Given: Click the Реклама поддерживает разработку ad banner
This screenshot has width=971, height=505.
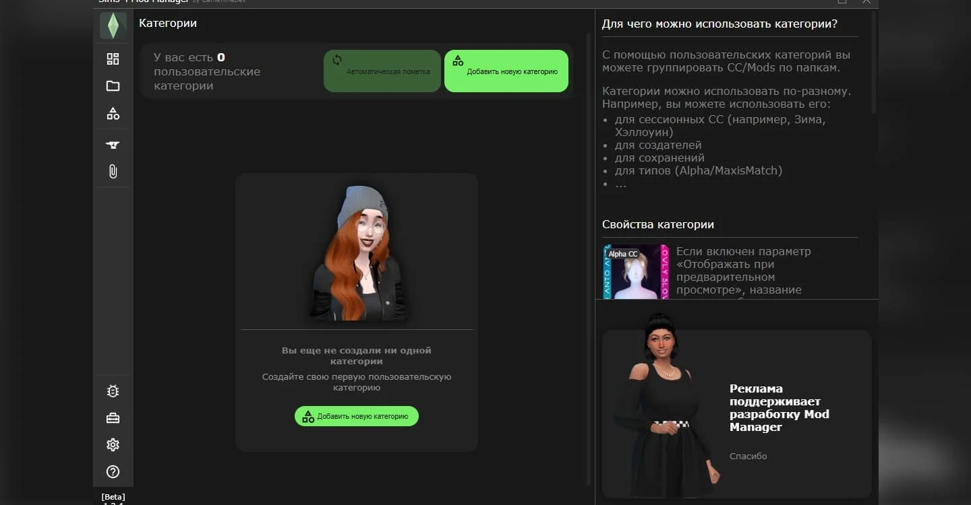Looking at the screenshot, I should pos(736,414).
